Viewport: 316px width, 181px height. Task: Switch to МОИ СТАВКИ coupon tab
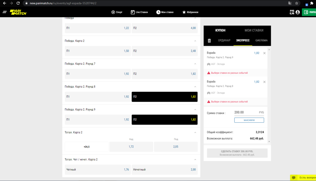[254, 30]
